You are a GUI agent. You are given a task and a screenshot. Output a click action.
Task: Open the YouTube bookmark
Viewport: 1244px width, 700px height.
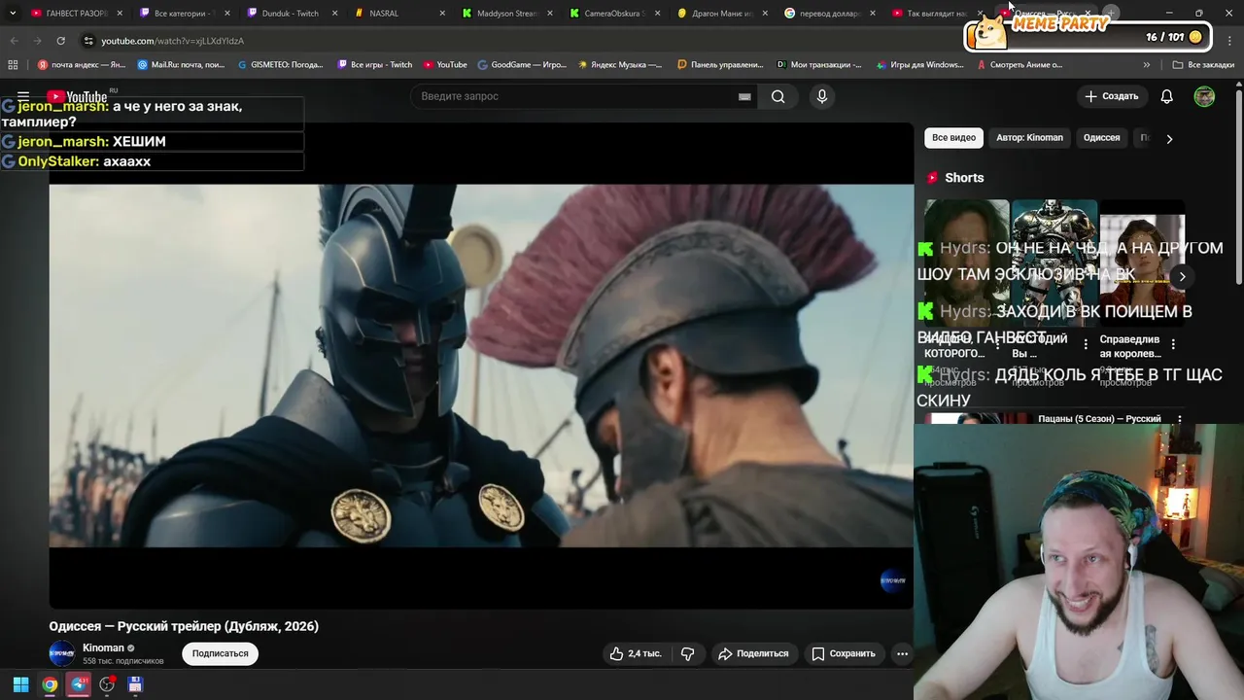[x=445, y=65]
